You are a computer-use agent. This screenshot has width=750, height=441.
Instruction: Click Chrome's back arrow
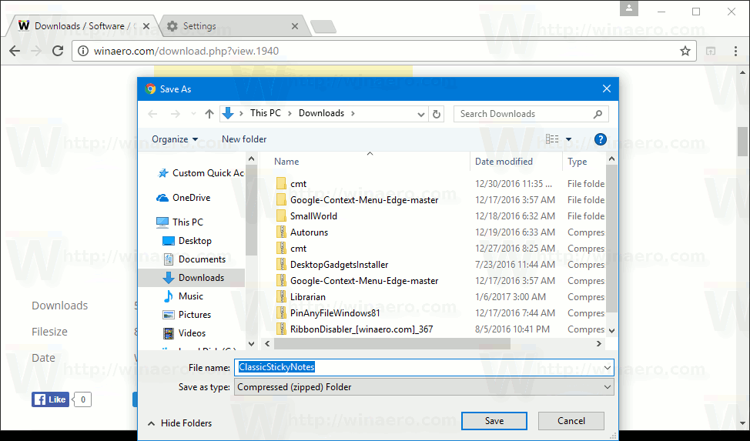click(x=15, y=51)
